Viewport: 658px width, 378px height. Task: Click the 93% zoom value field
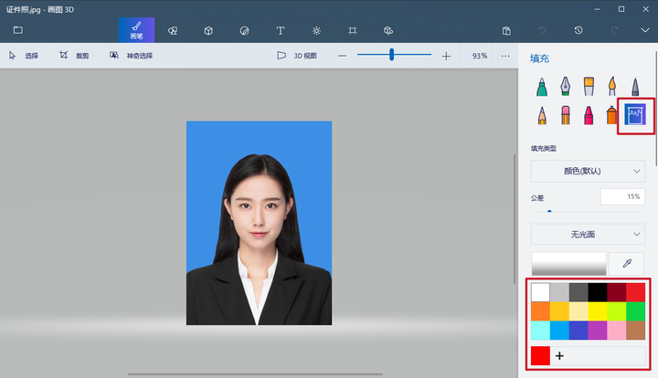coord(480,56)
